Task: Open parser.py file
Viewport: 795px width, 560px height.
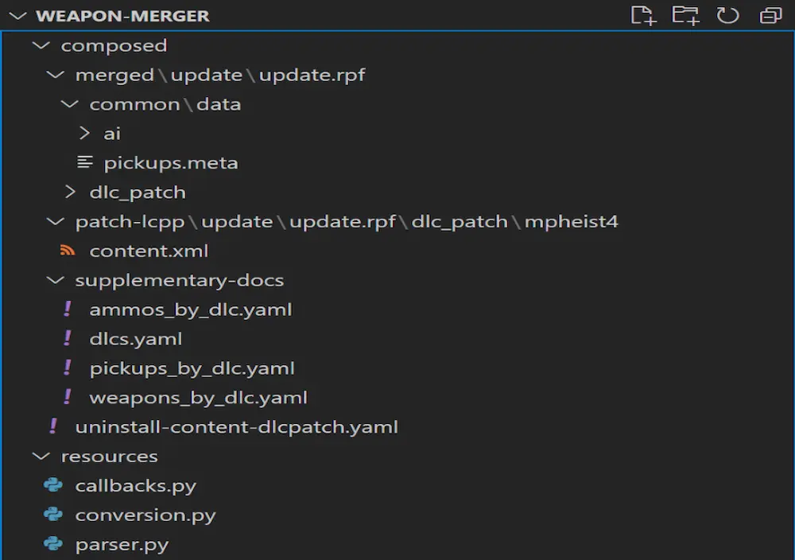Action: pos(122,544)
